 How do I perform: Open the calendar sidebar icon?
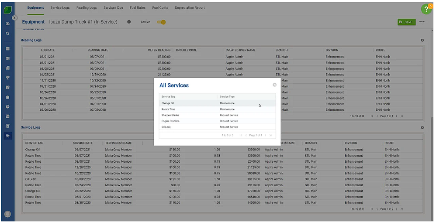tap(7, 48)
